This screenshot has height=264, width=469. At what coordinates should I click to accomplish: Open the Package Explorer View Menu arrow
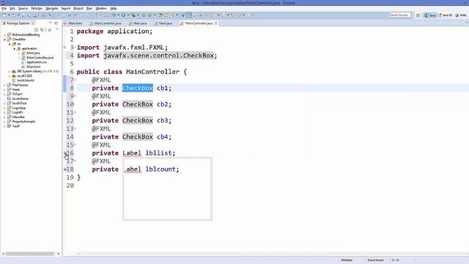click(x=57, y=29)
